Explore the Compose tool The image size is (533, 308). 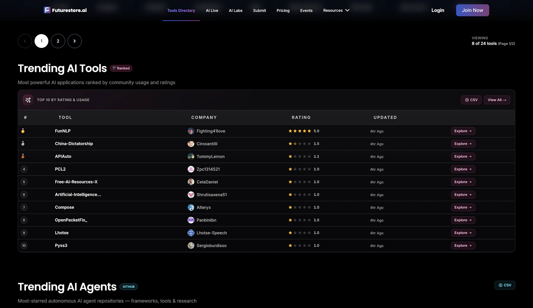tap(463, 207)
